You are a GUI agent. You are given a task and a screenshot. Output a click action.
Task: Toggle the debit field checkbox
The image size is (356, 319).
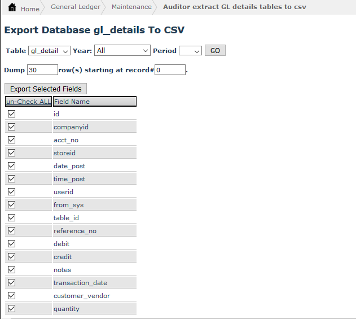pyautogui.click(x=11, y=244)
